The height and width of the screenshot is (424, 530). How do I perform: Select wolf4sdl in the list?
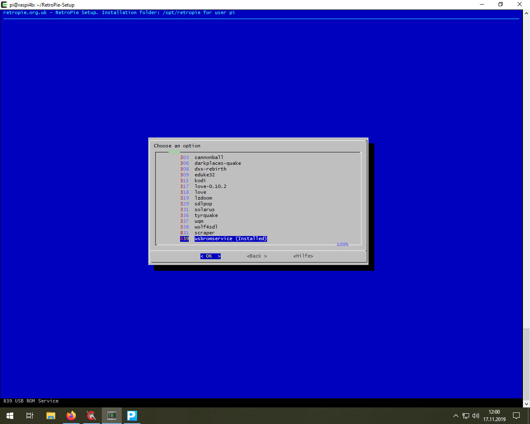pos(199,227)
